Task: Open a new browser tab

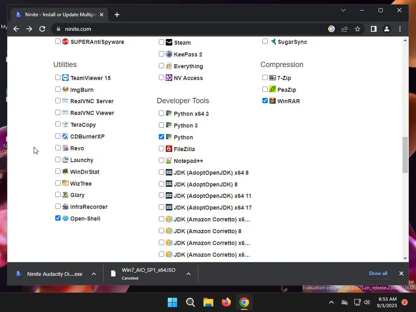Action: [x=117, y=15]
